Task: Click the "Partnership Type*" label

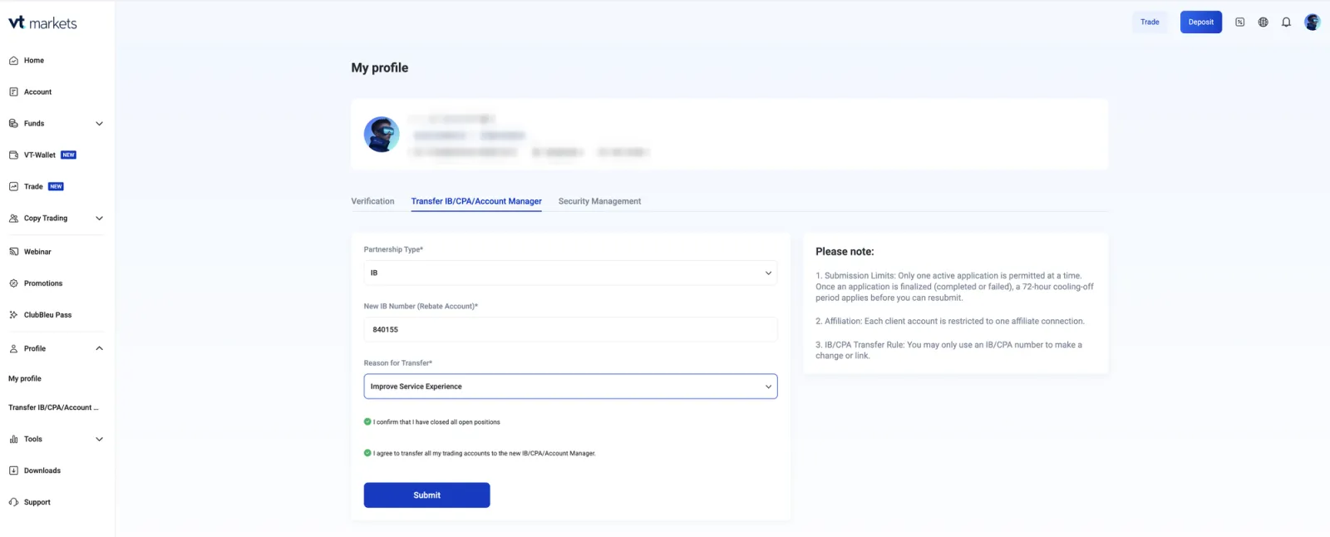Action: [393, 250]
